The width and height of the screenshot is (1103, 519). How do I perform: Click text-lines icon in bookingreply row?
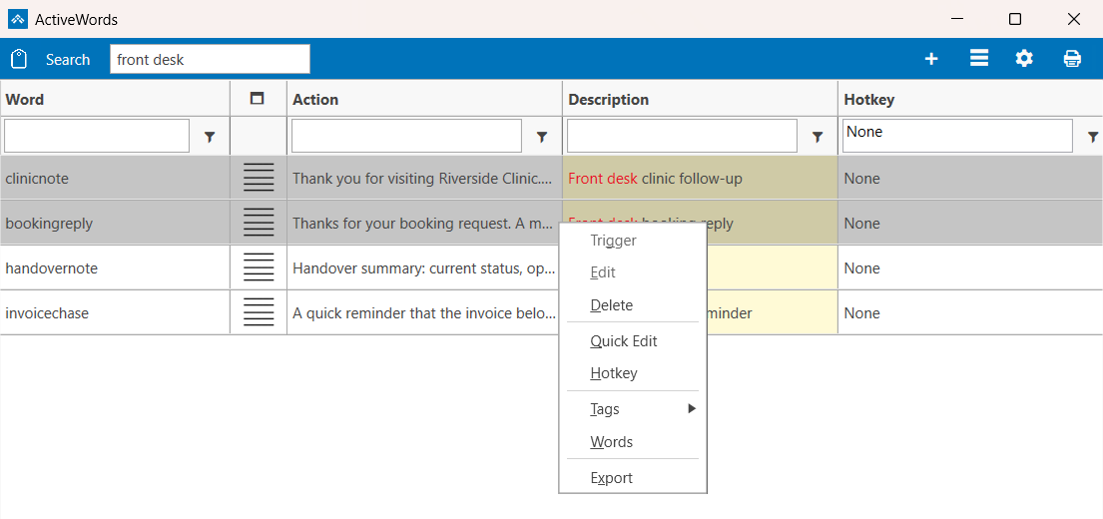[x=259, y=223]
